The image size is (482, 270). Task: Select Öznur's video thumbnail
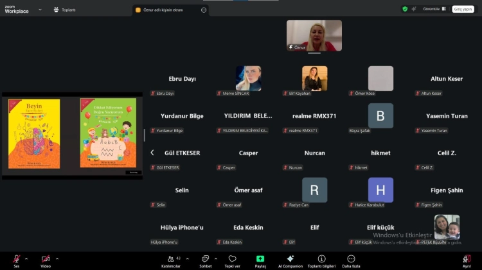314,35
